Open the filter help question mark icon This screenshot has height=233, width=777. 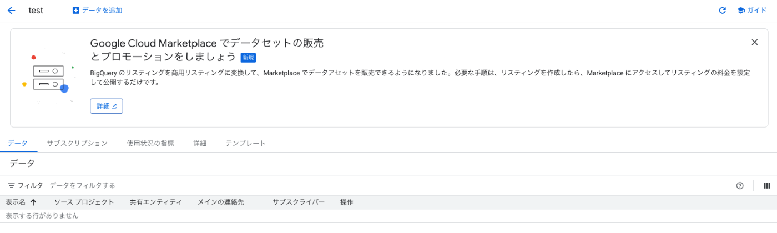click(x=740, y=186)
